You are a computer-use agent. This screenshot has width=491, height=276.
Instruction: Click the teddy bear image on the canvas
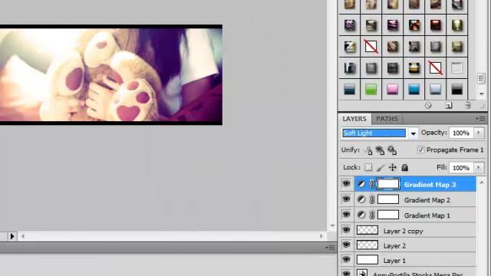click(110, 75)
